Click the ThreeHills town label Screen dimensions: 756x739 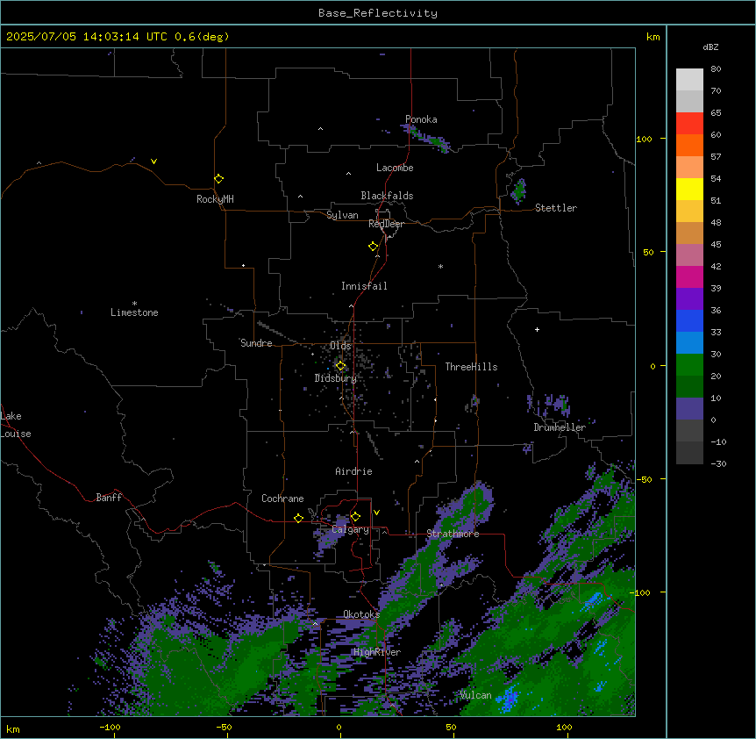471,367
